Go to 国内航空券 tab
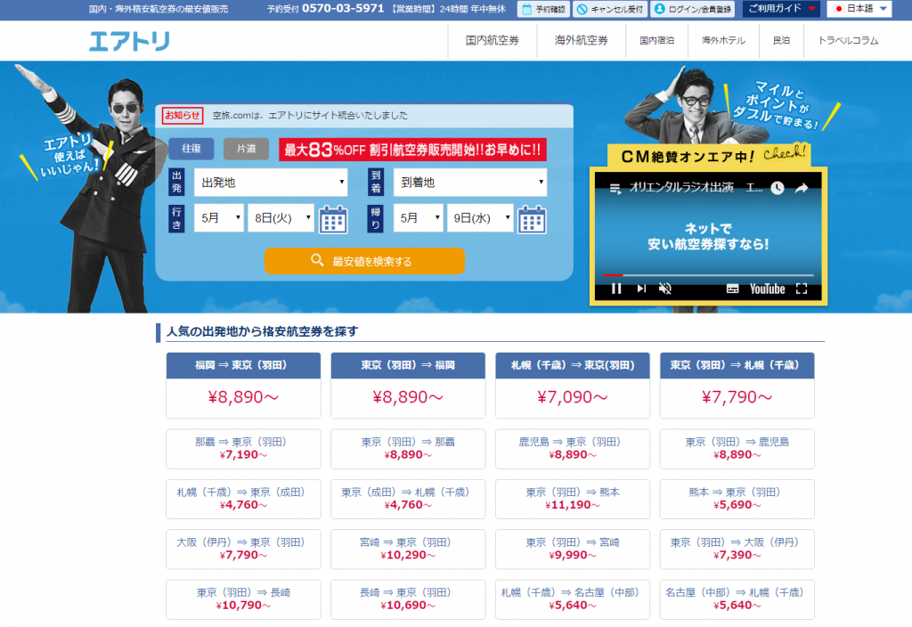 [x=492, y=41]
